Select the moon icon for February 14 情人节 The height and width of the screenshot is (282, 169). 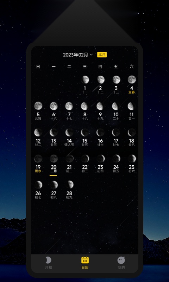[69, 133]
